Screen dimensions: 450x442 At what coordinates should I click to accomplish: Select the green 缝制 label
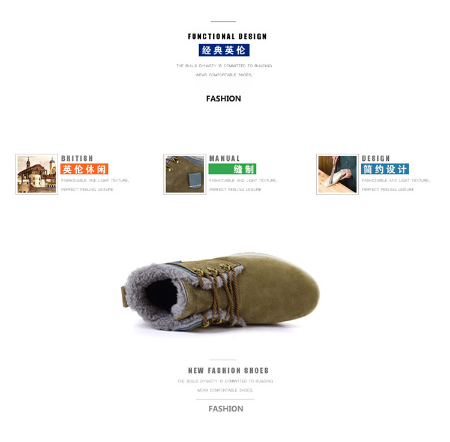point(232,169)
